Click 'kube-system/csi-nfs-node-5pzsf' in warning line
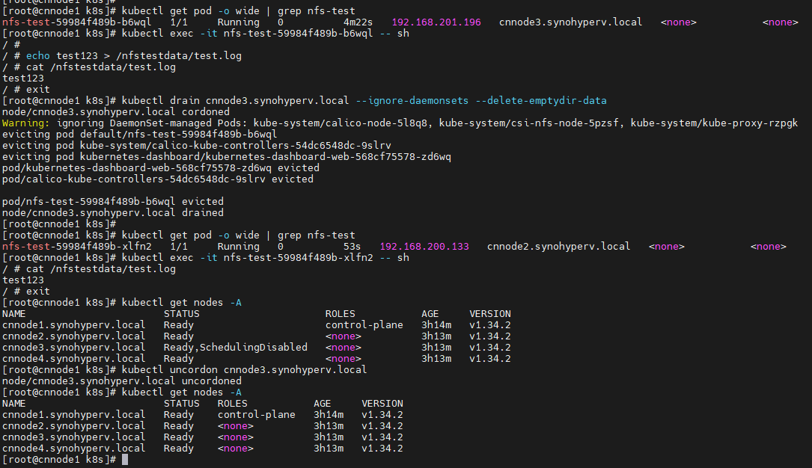 [x=532, y=123]
